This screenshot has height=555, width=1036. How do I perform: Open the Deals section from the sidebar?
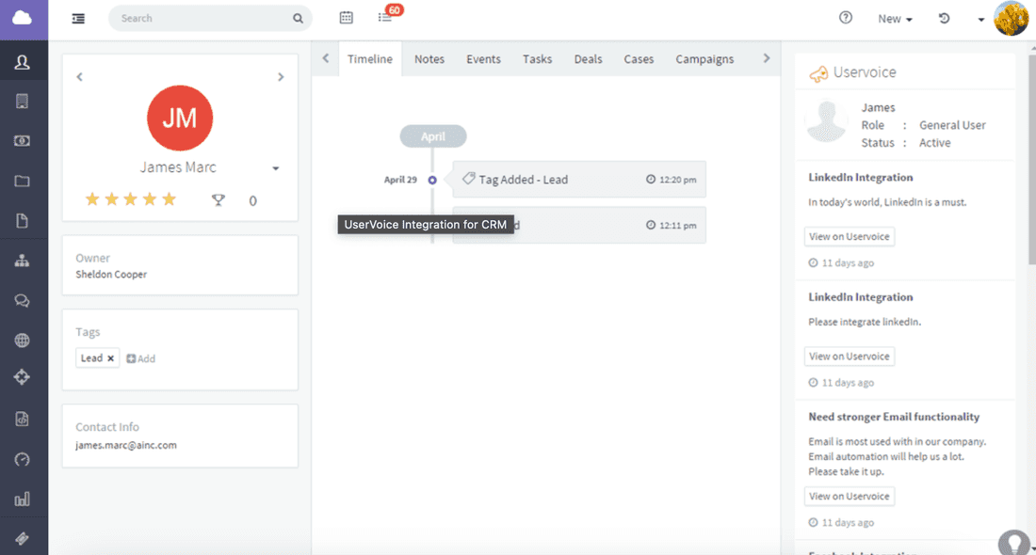tap(24, 140)
